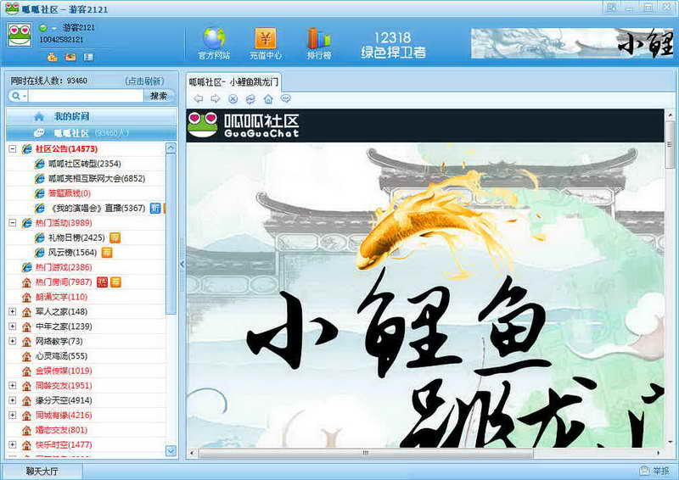Select the 我的房间 tab
Screen dimensions: 679x480
click(x=92, y=116)
